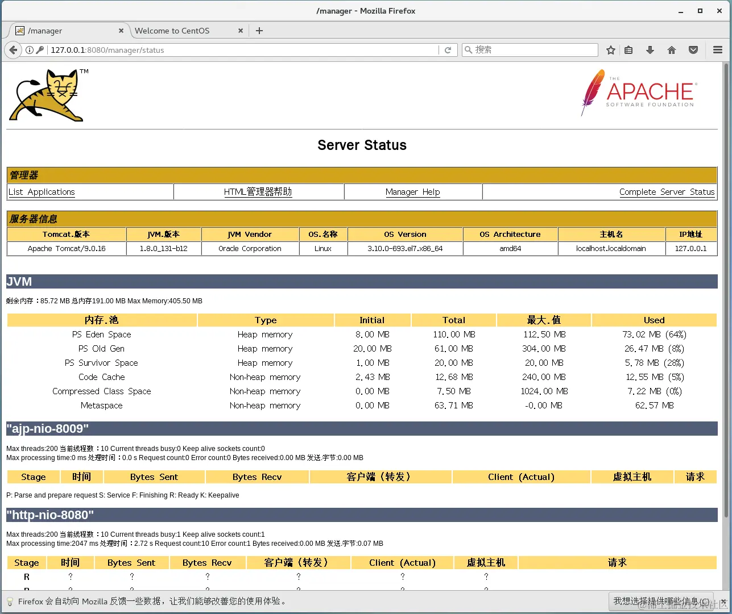Click the Tomcat cat logo

pyautogui.click(x=48, y=95)
